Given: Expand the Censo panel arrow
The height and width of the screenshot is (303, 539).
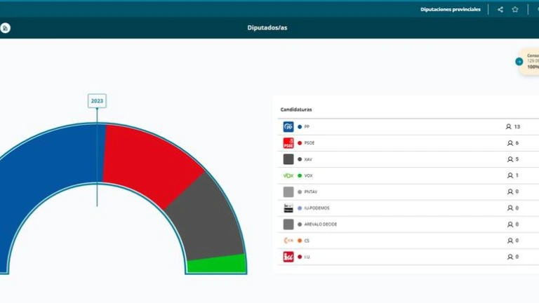Looking at the screenshot, I should [519, 61].
